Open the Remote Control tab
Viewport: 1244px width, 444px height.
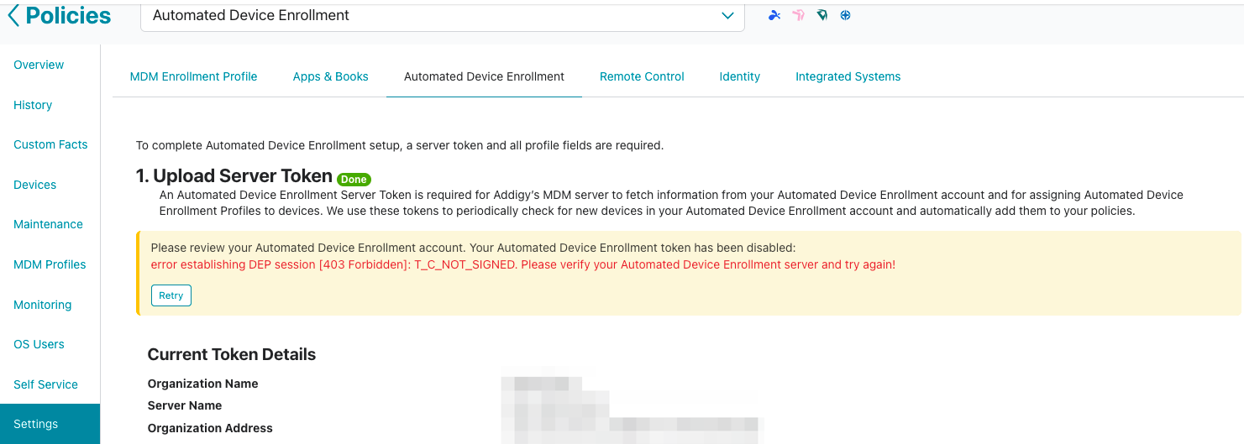tap(642, 76)
